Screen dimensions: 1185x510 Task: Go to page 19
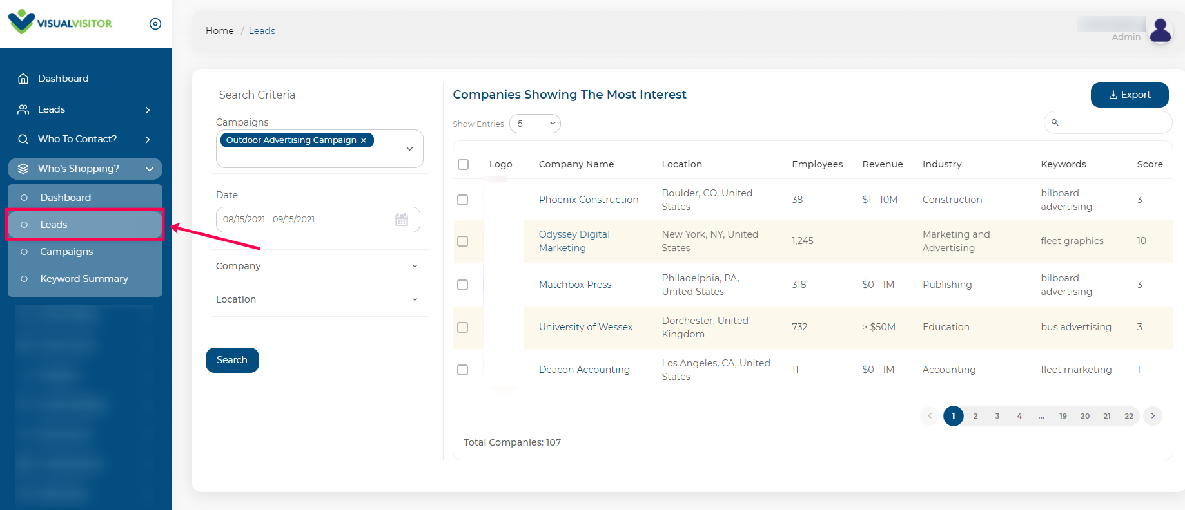(x=1063, y=416)
